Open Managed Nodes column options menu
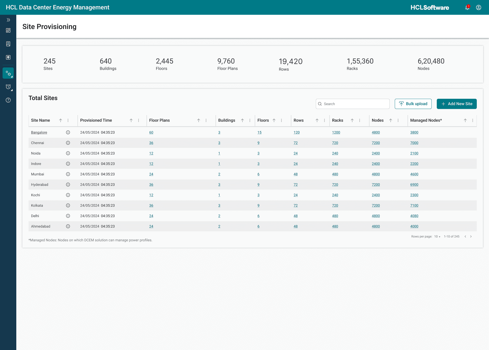 pyautogui.click(x=473, y=120)
